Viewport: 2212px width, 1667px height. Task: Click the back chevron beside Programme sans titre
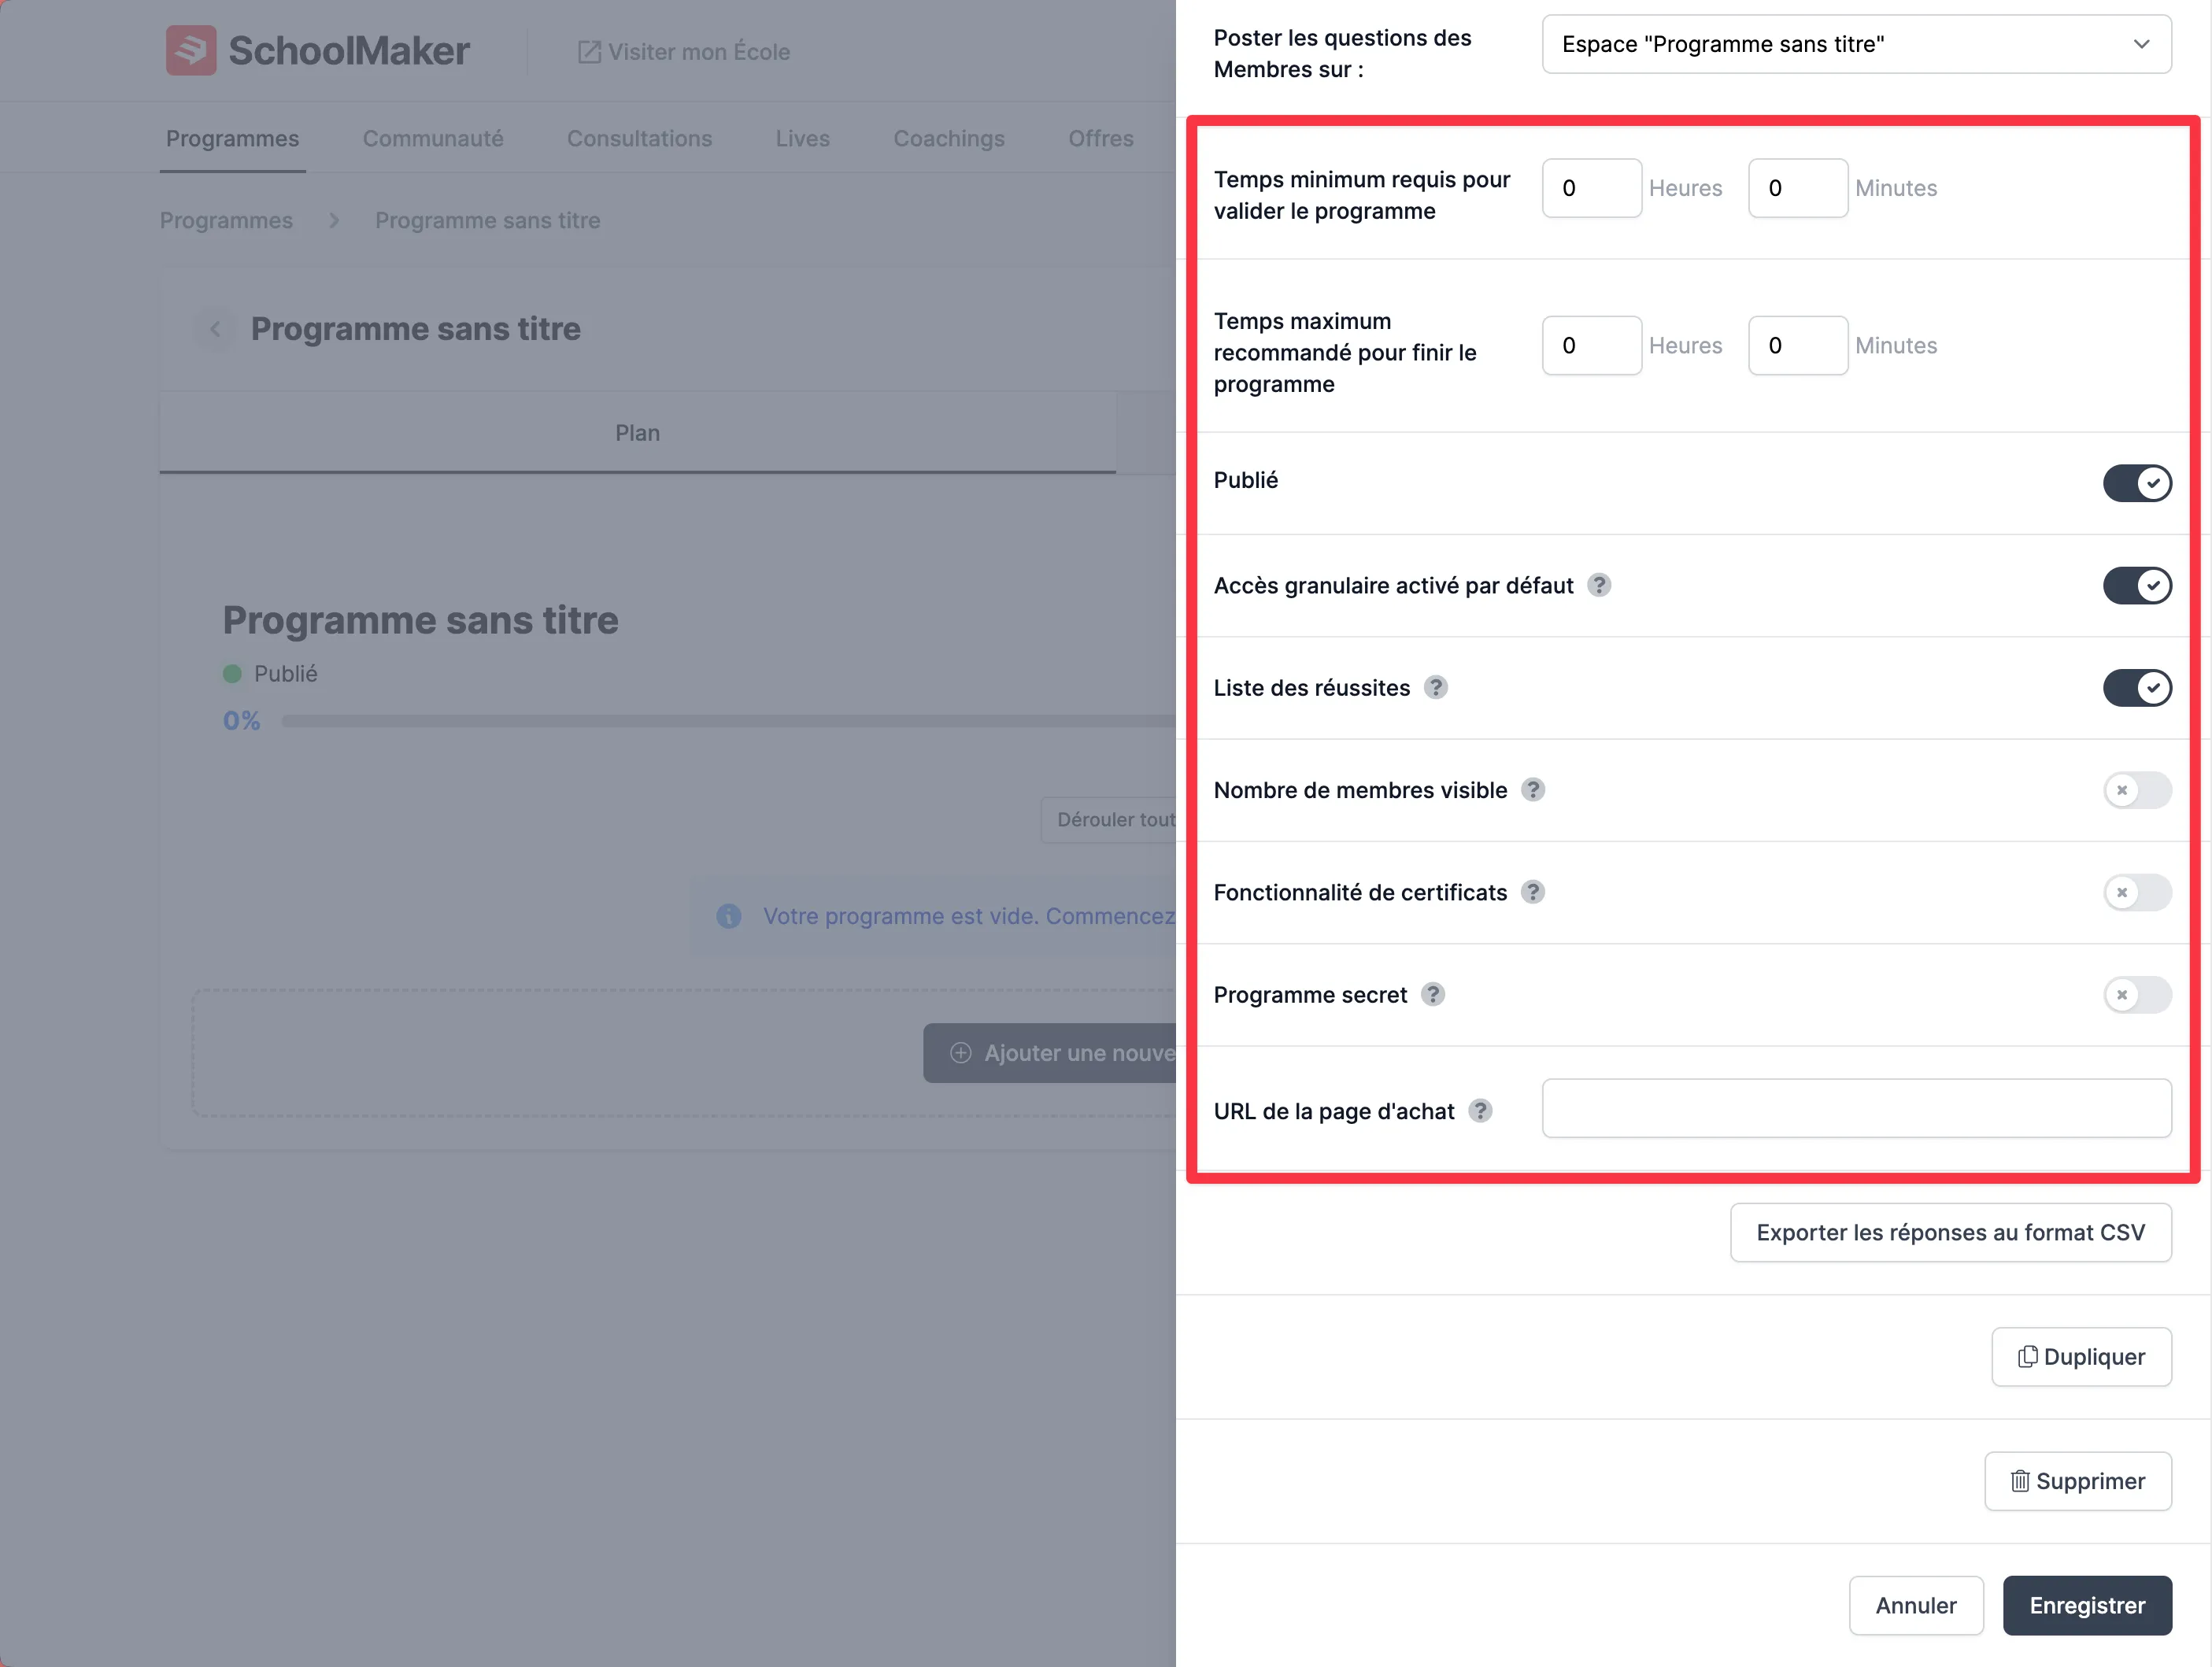pos(215,329)
